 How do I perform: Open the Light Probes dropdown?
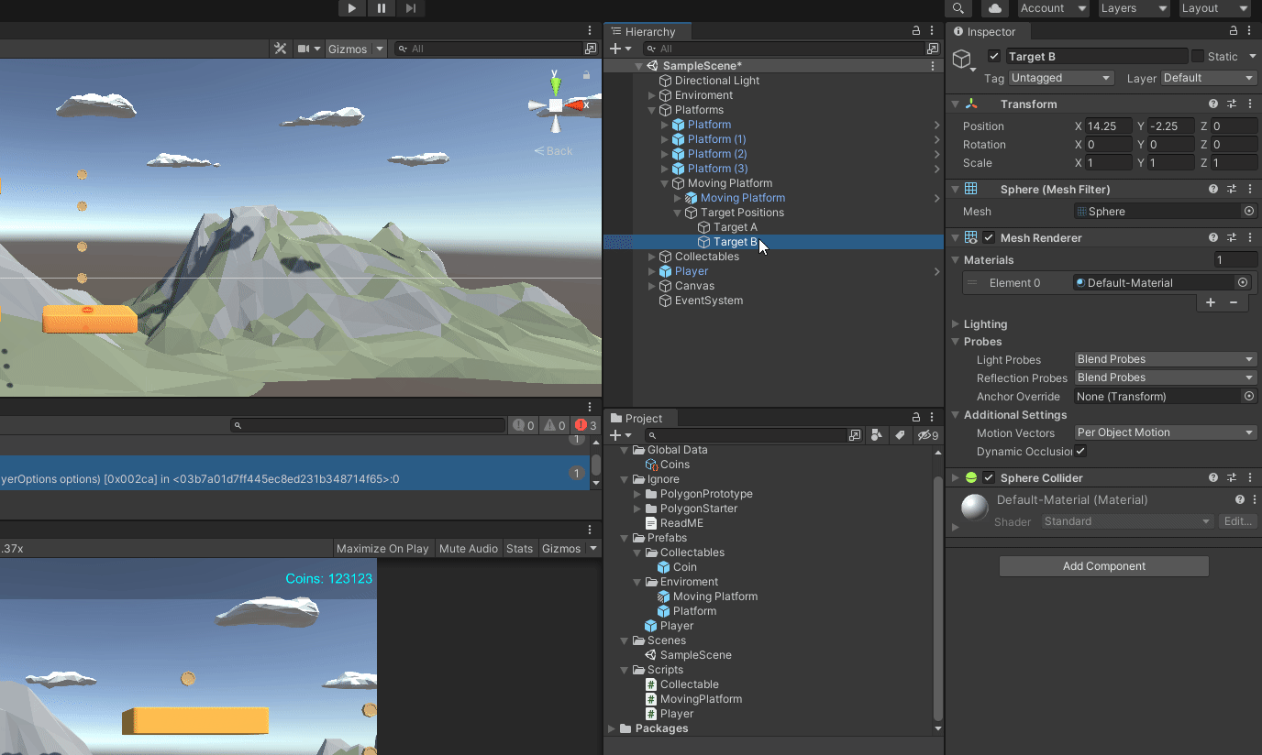coord(1166,359)
